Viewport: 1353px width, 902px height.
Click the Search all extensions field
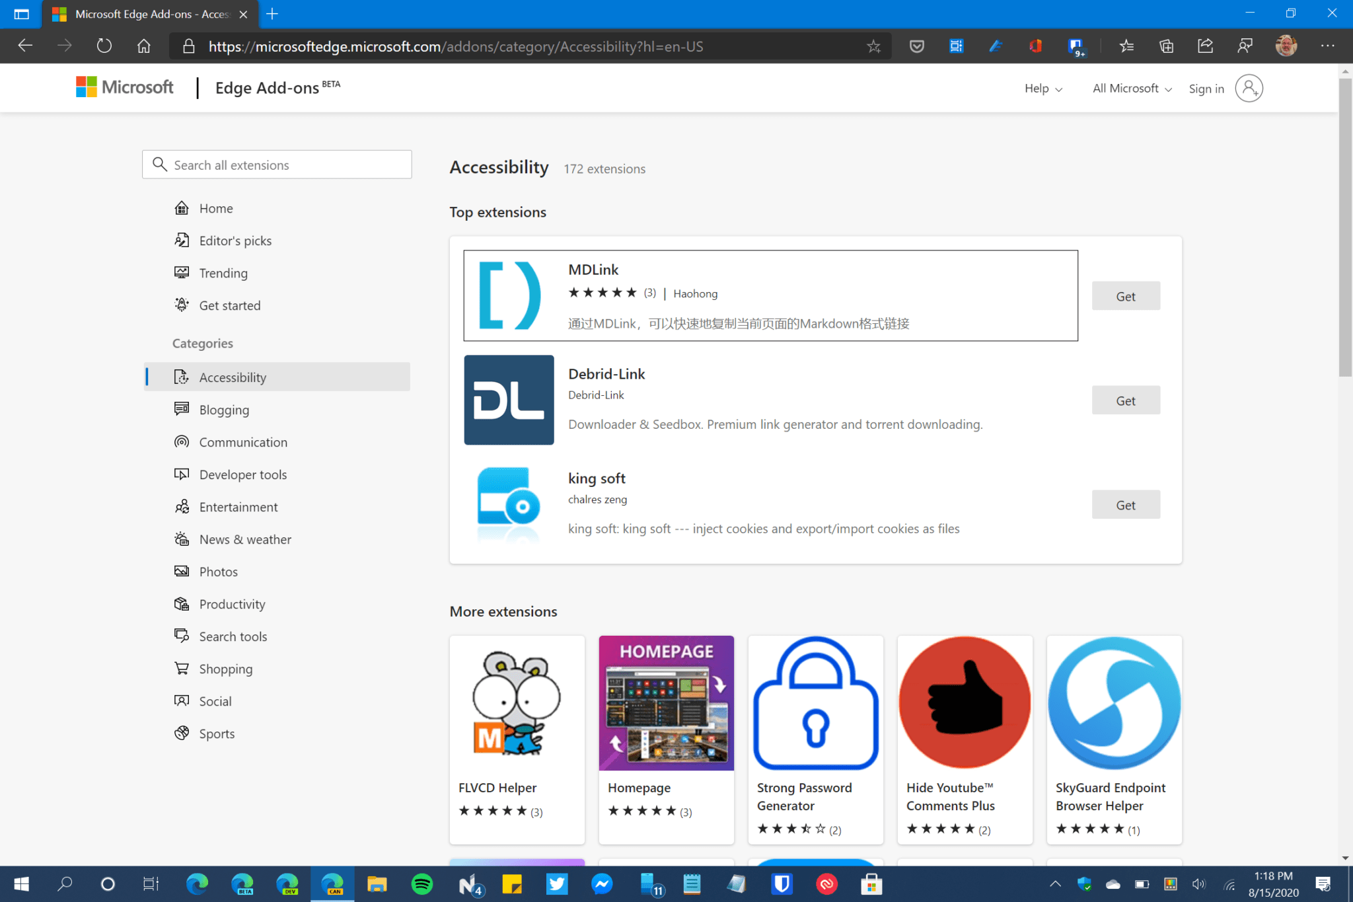pos(277,164)
